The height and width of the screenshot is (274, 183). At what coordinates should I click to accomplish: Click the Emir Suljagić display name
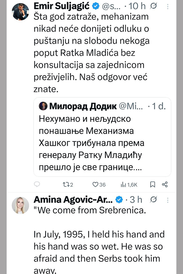pos(56,6)
